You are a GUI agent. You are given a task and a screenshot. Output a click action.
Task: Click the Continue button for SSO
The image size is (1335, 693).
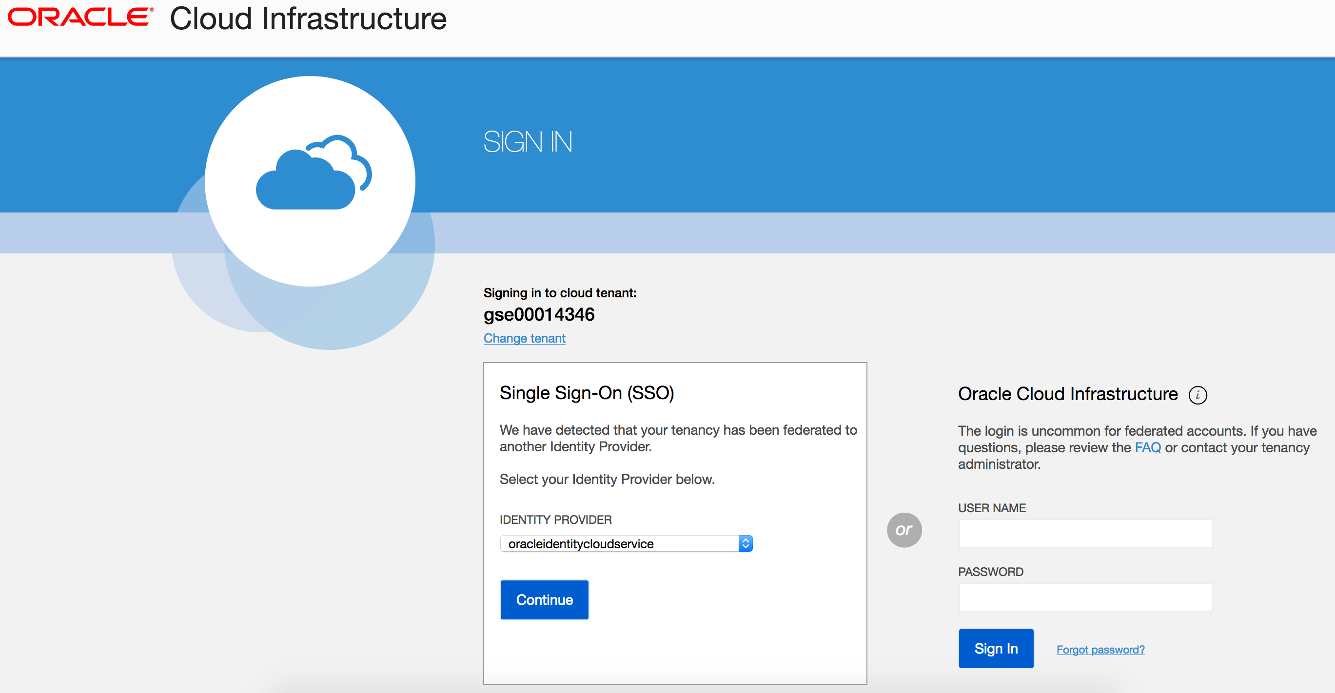click(x=544, y=600)
